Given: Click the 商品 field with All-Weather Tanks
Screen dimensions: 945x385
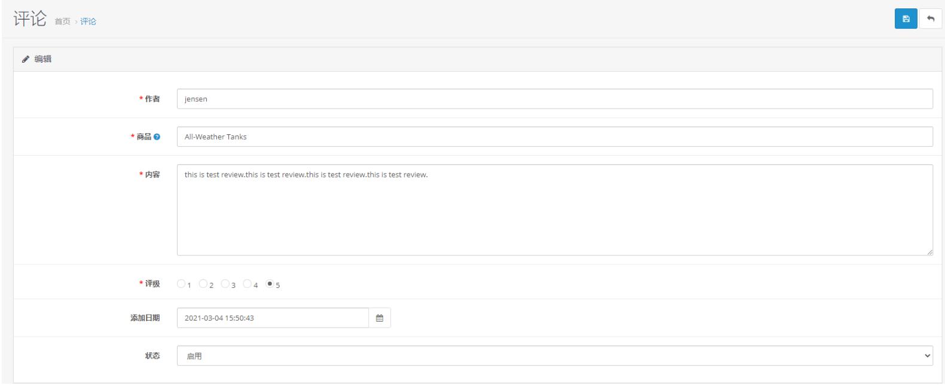Looking at the screenshot, I should pyautogui.click(x=554, y=137).
